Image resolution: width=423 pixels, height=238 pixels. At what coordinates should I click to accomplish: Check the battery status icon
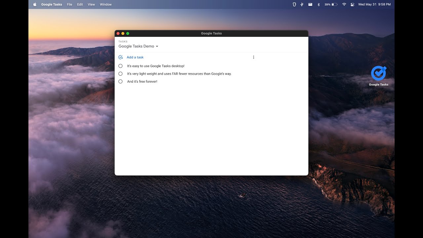point(334,4)
